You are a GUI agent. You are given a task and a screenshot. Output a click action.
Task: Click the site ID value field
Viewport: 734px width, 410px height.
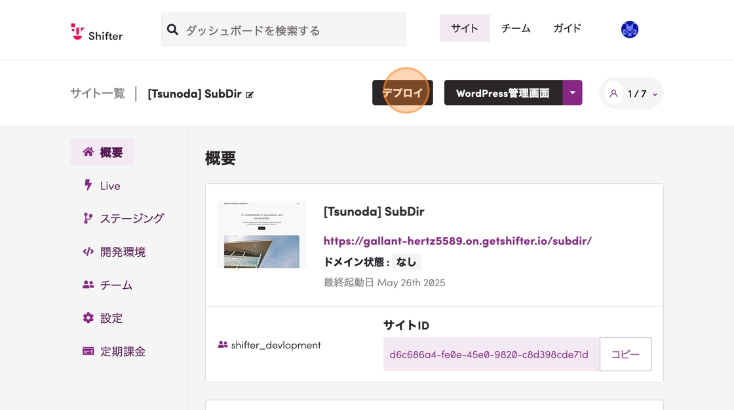coord(492,354)
